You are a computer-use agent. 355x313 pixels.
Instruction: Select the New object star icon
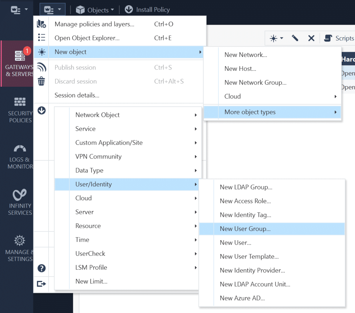click(42, 51)
